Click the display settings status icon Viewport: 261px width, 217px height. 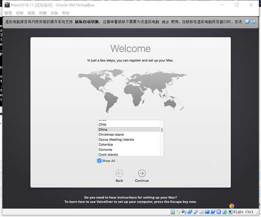[x=207, y=212]
